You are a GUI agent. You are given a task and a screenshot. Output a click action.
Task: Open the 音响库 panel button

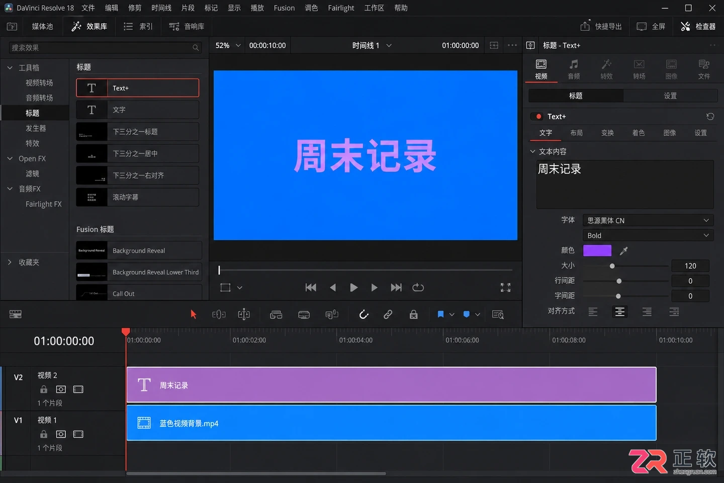[187, 26]
